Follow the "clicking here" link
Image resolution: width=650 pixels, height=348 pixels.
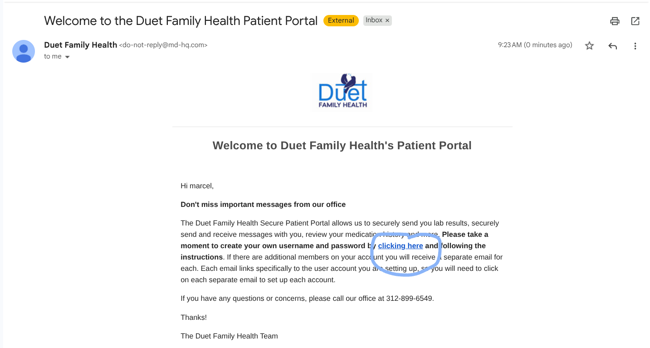coord(401,246)
